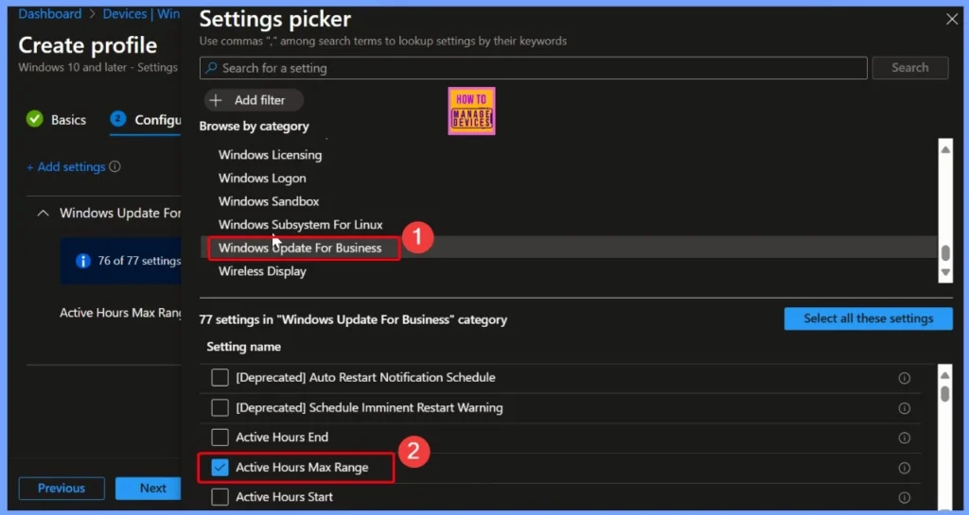Screen dimensions: 969x515
Task: Go to Dashboard breadcrumb
Action: click(49, 13)
